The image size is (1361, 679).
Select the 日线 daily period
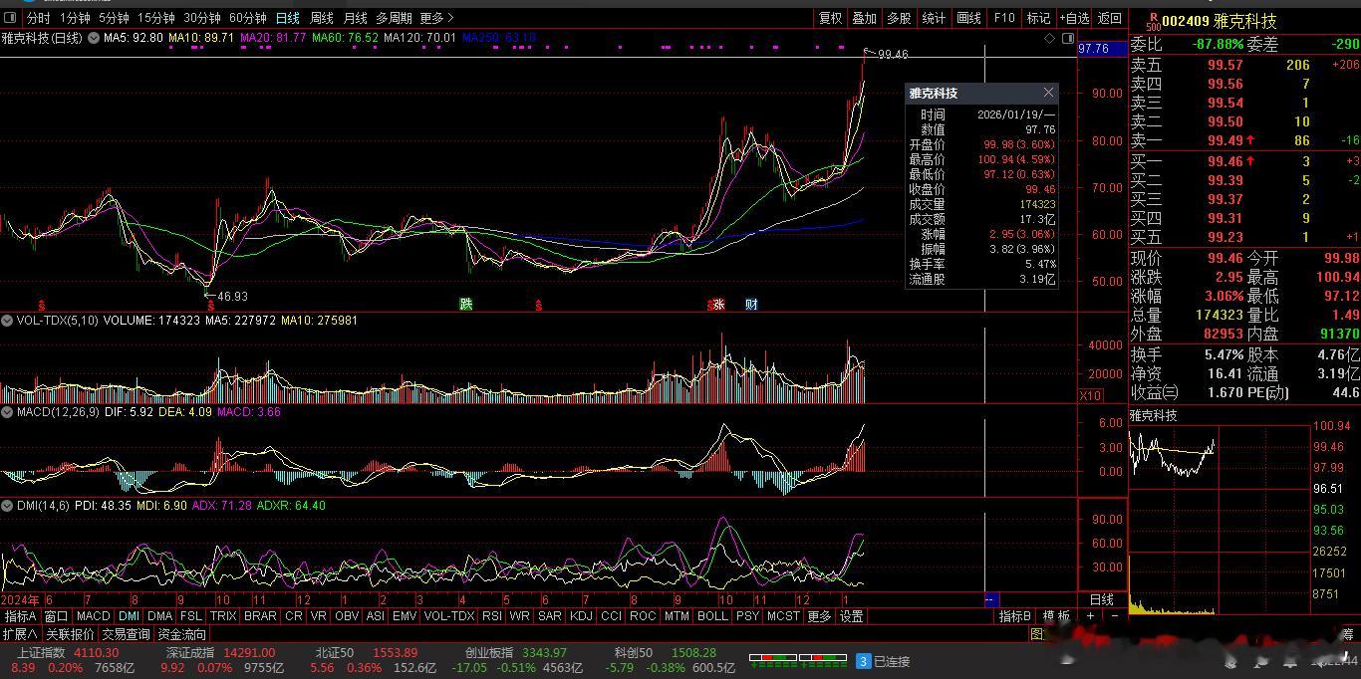coord(287,18)
